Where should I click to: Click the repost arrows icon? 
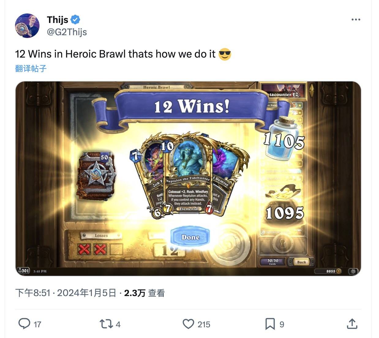point(106,324)
